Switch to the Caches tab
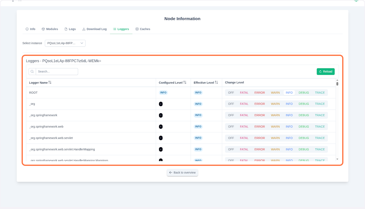 tap(143, 29)
